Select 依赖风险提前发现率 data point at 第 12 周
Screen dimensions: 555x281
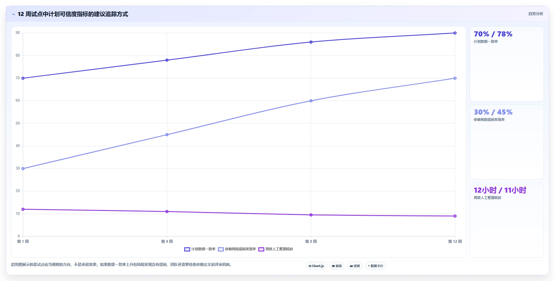click(455, 78)
